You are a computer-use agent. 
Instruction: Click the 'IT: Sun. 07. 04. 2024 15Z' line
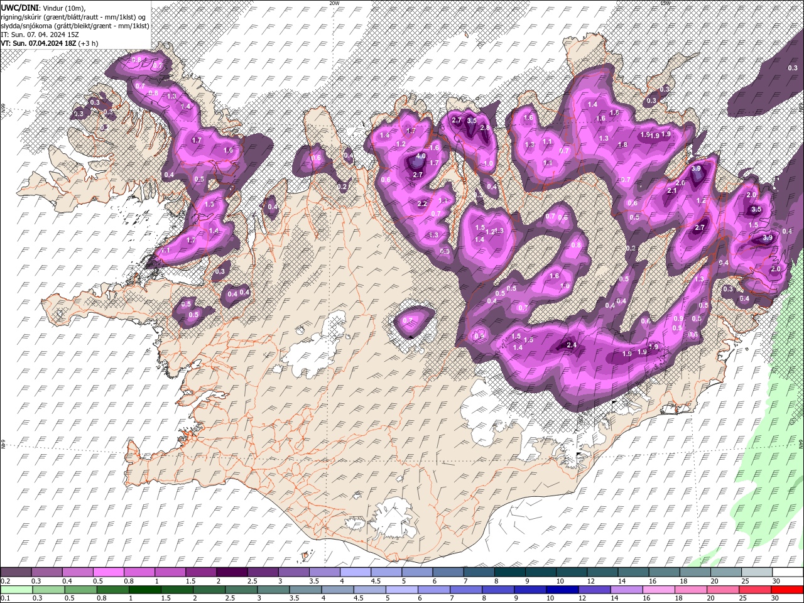[x=40, y=35]
